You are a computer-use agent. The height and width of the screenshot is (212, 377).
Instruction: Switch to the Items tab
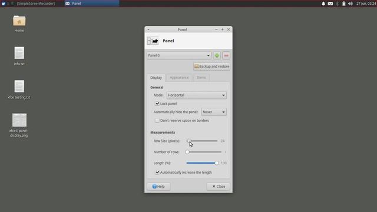[x=201, y=77]
